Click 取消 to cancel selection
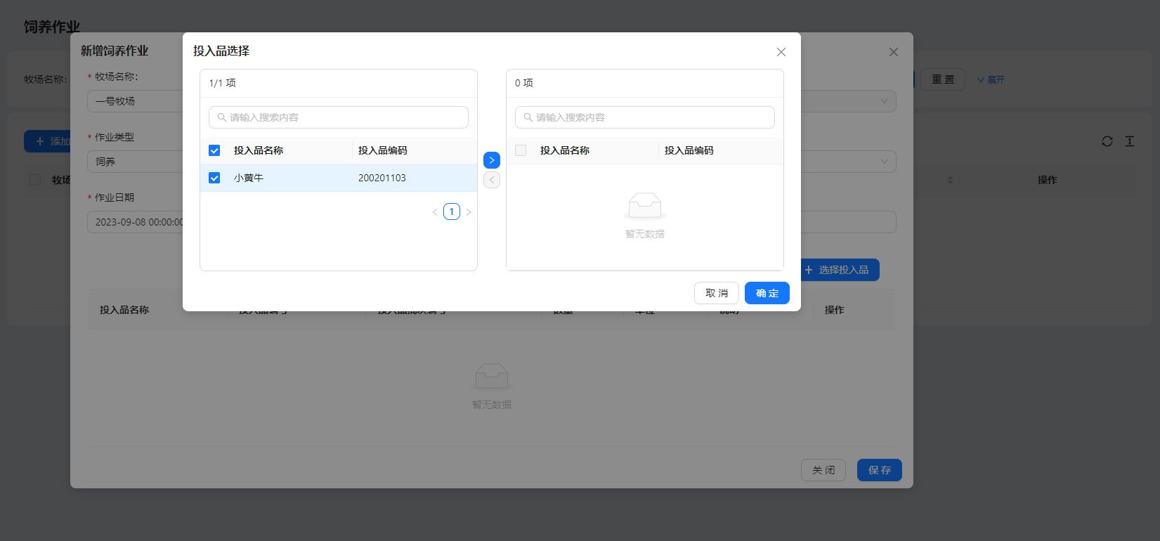The width and height of the screenshot is (1160, 541). click(717, 293)
